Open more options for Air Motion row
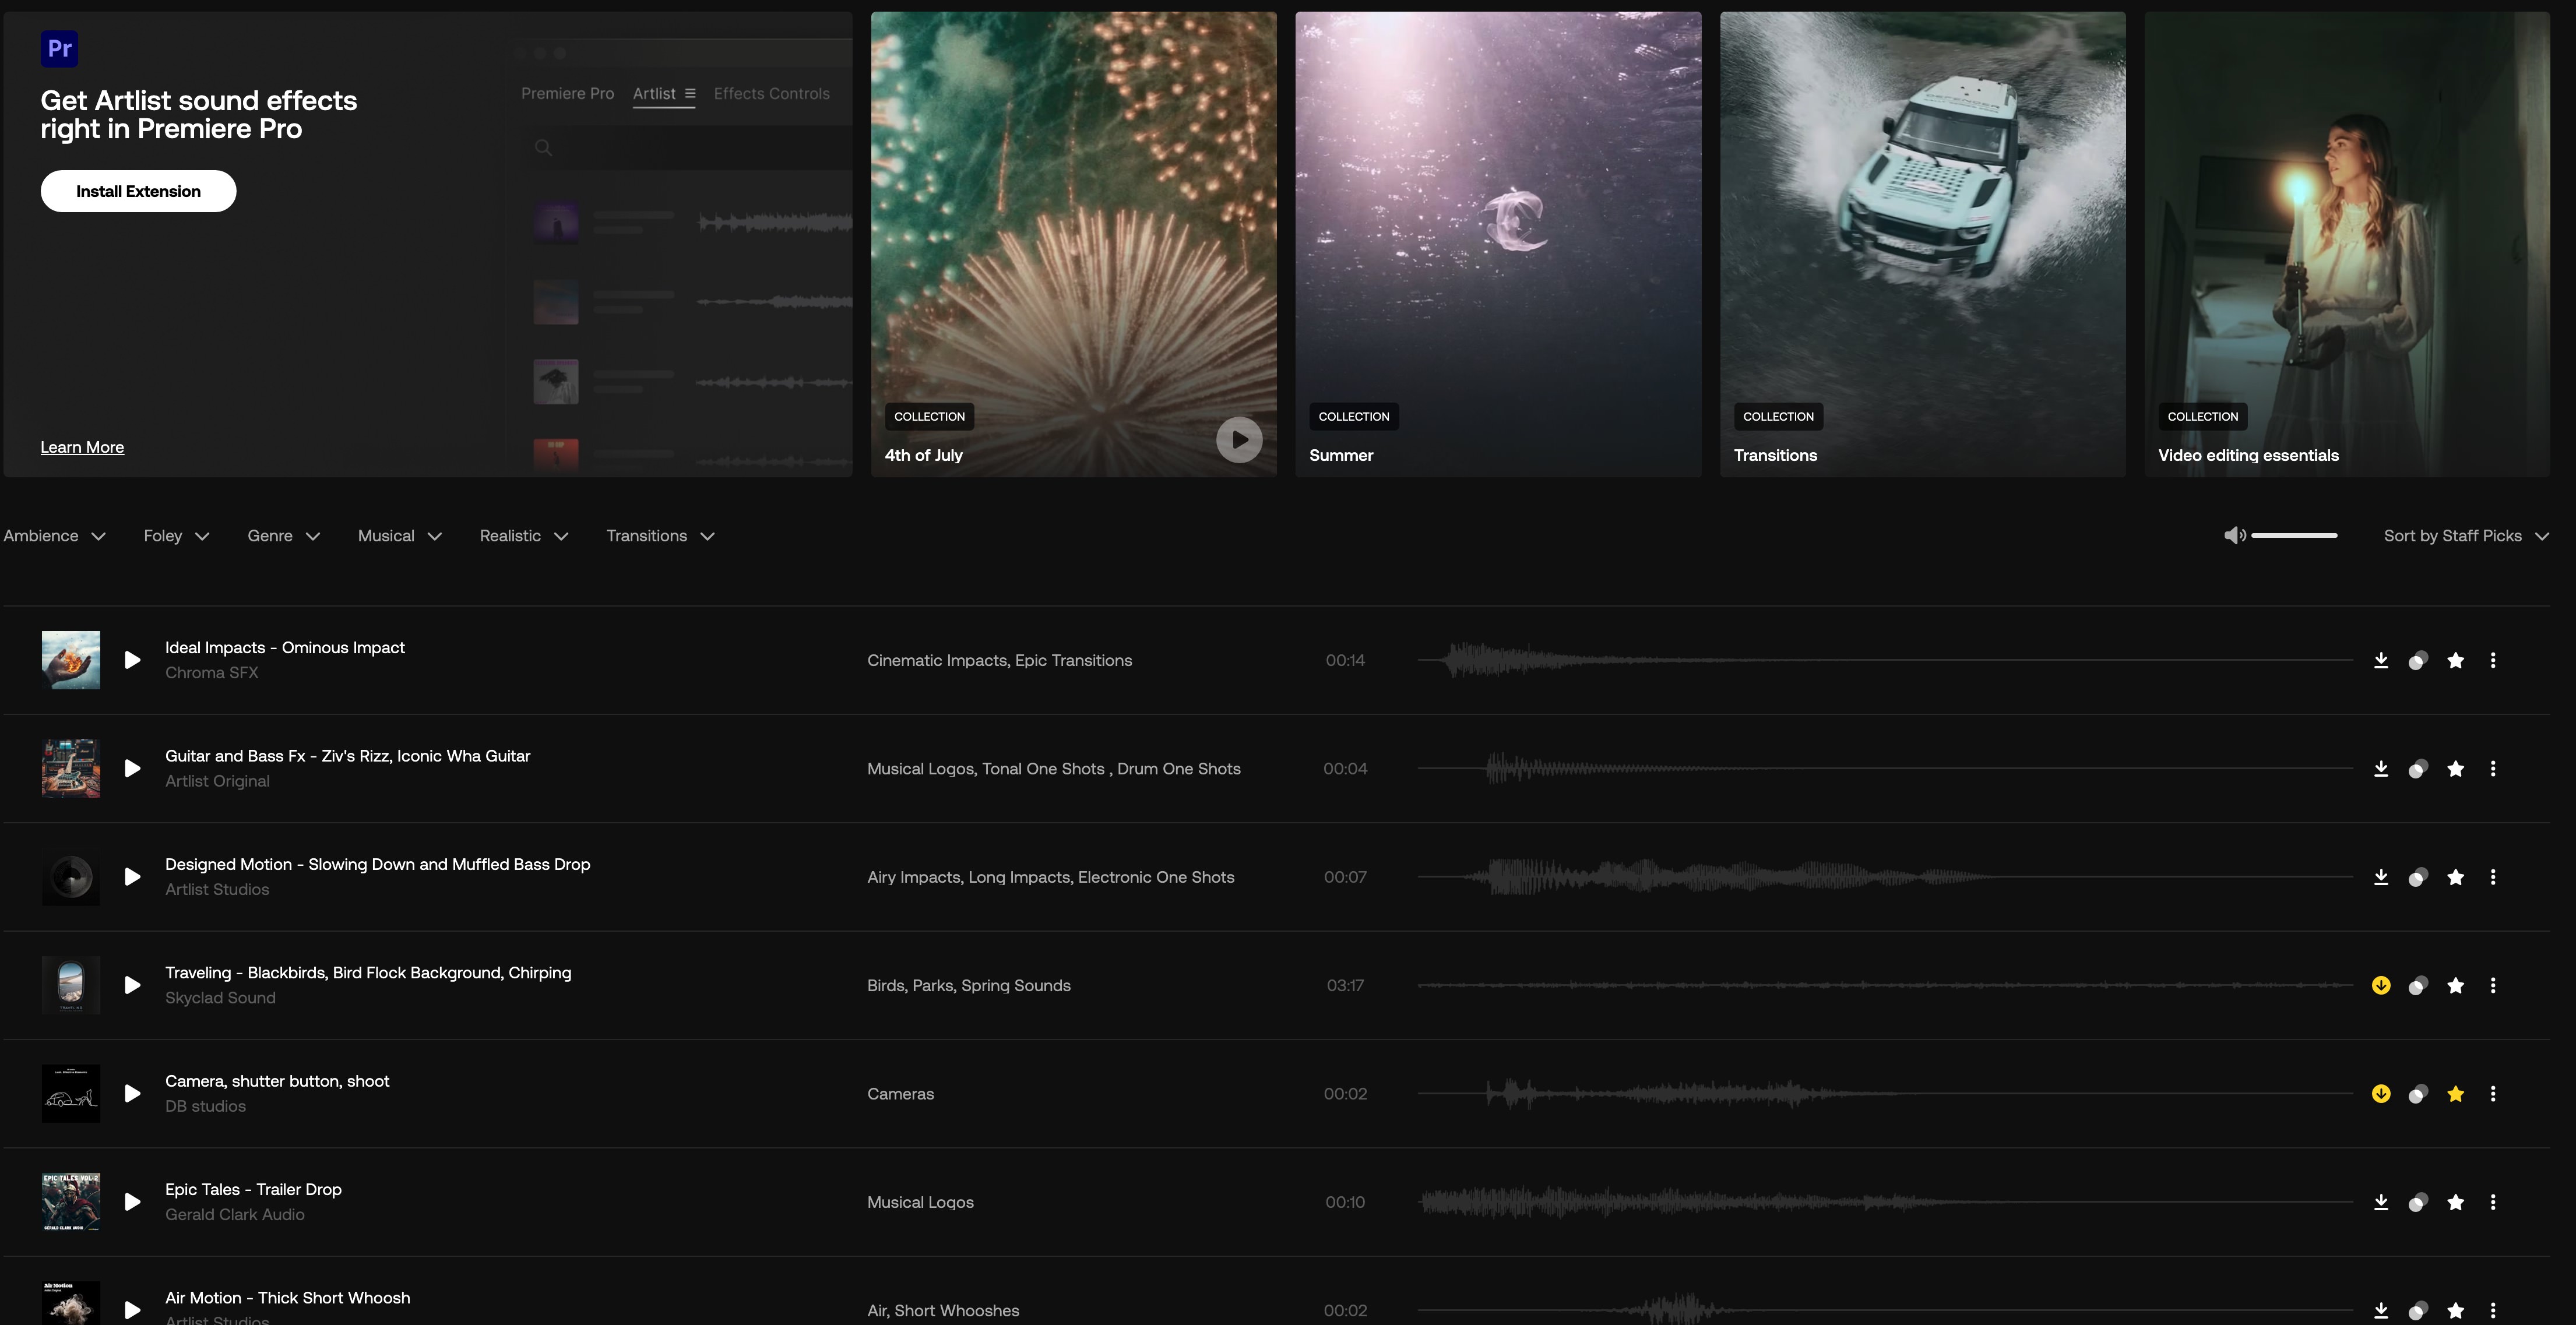Image resolution: width=2576 pixels, height=1325 pixels. (x=2493, y=1310)
